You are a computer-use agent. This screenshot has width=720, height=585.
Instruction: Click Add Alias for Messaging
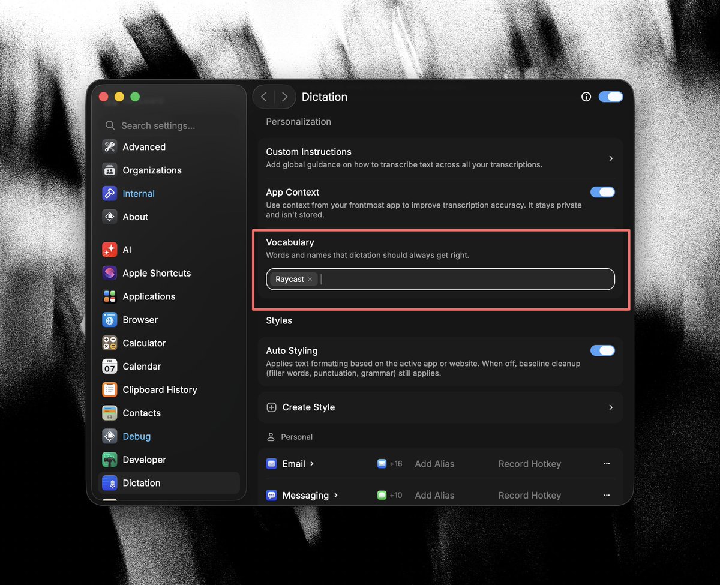[434, 496]
